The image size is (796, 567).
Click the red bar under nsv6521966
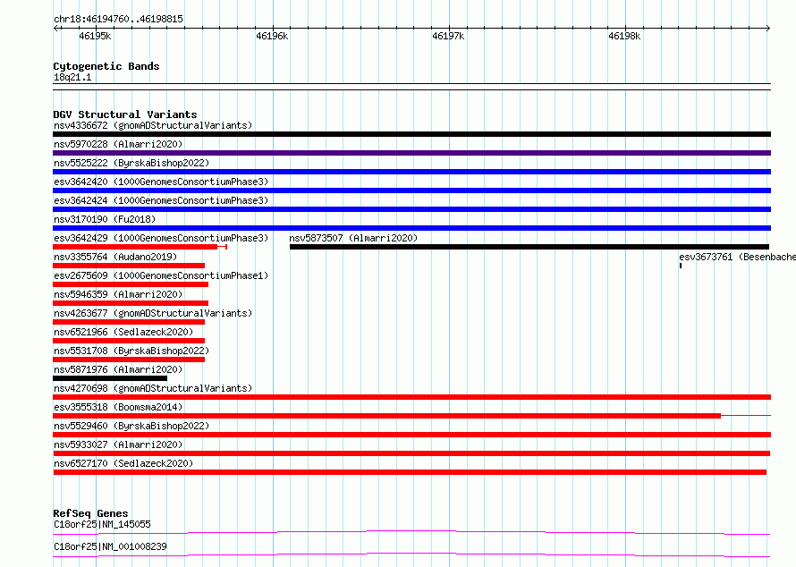tap(129, 341)
